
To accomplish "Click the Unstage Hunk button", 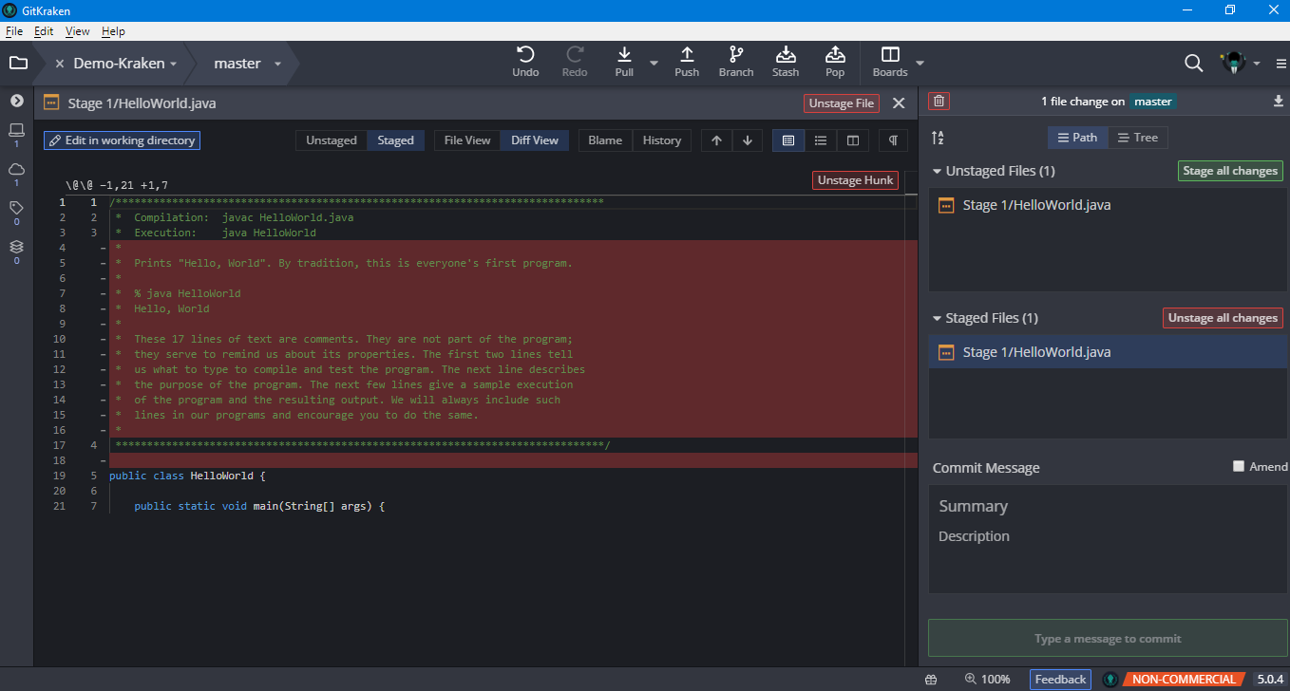I will 855,180.
